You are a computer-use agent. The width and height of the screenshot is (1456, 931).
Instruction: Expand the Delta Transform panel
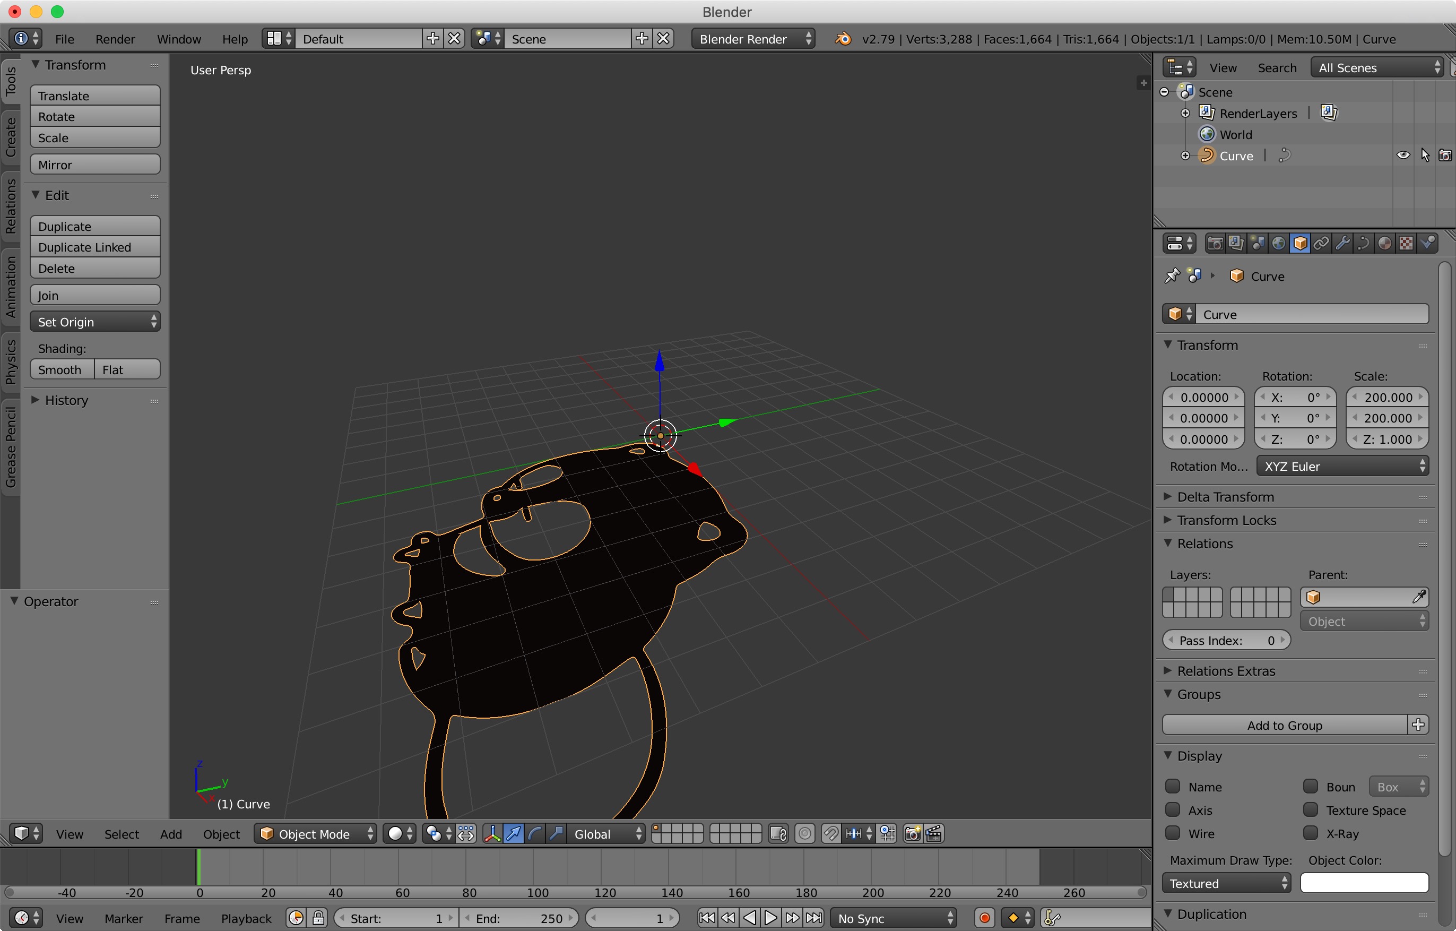[x=1225, y=497]
